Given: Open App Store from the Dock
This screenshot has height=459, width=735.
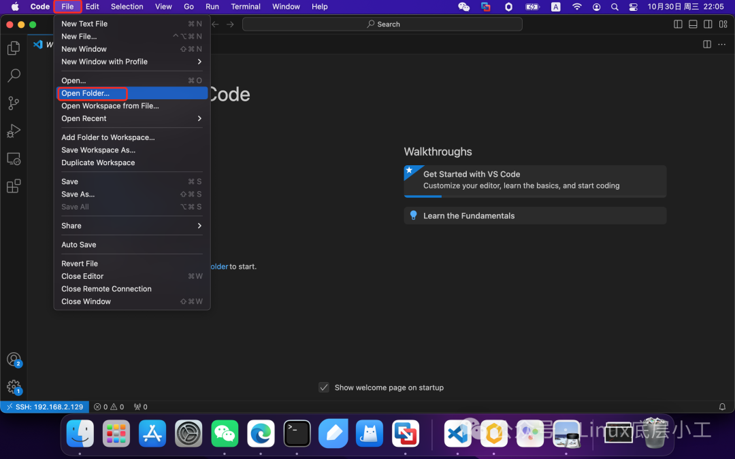Looking at the screenshot, I should (152, 433).
